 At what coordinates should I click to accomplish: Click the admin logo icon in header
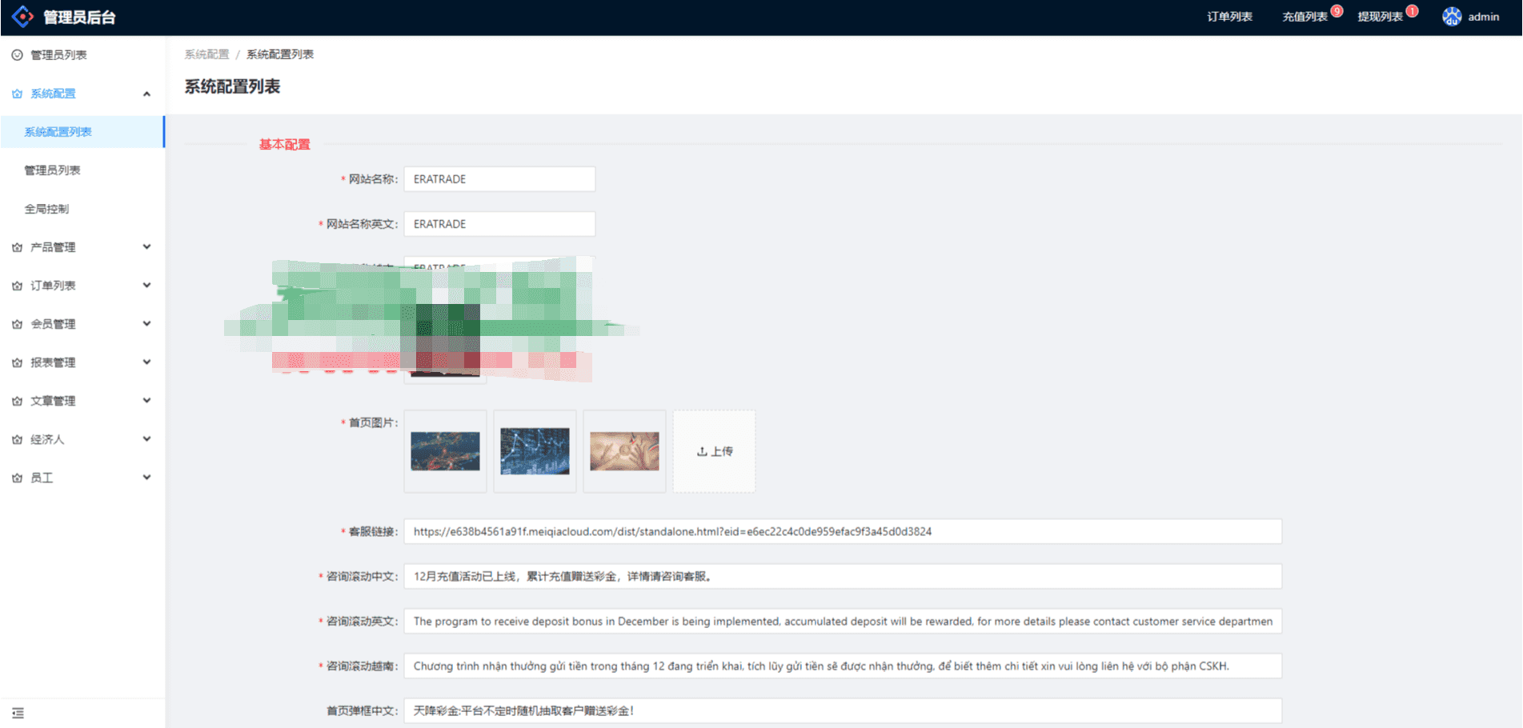click(23, 17)
